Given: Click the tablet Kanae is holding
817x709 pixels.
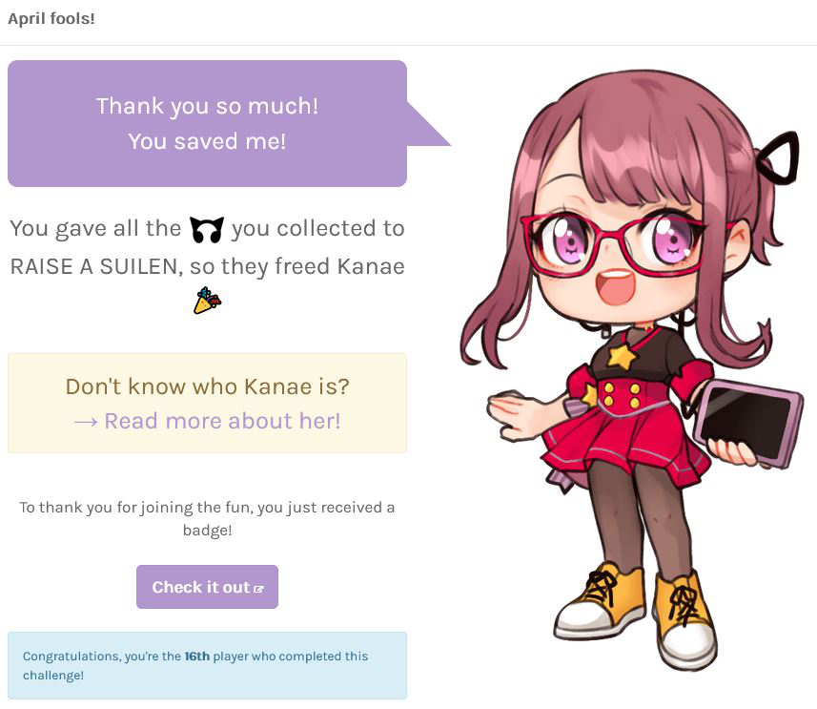Looking at the screenshot, I should click(x=747, y=423).
